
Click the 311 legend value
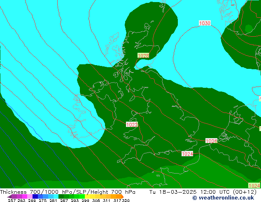(106, 200)
